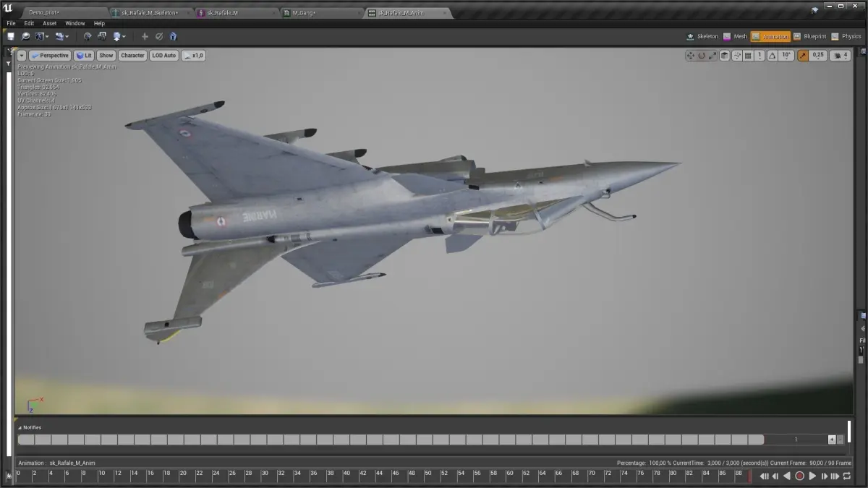
Task: Open the grid snap size value
Action: (x=759, y=55)
